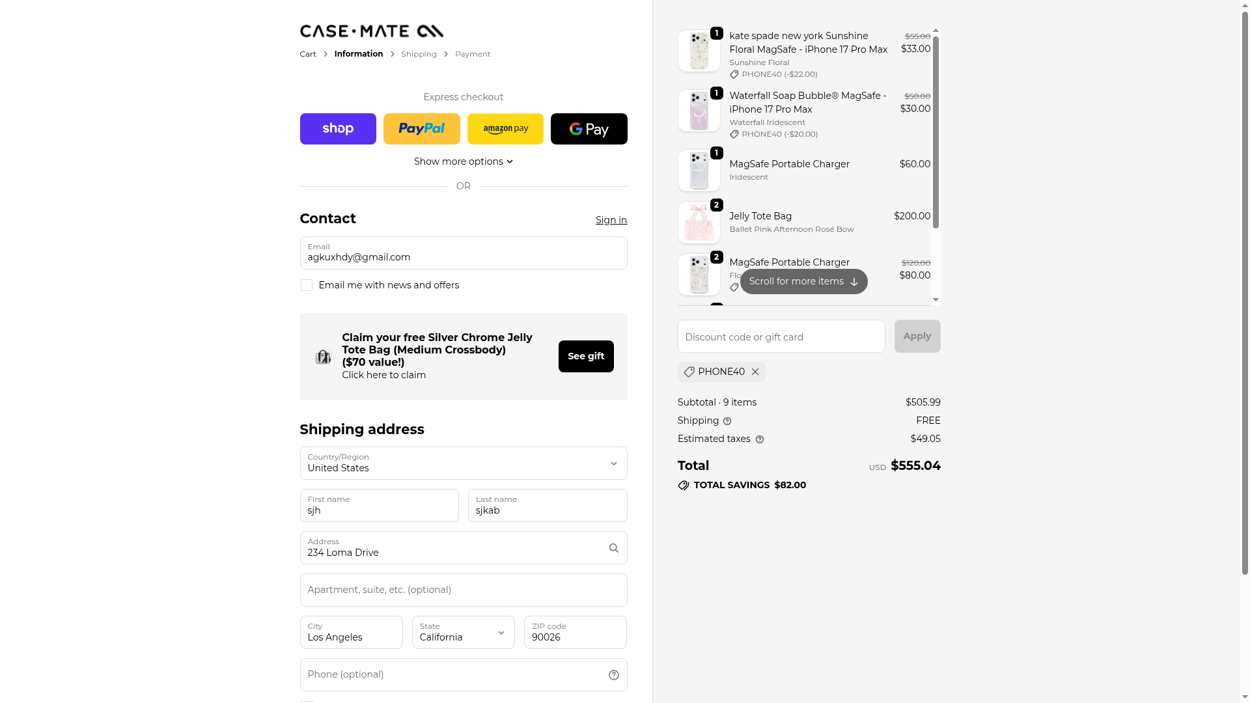Select Amazon Pay express checkout
The image size is (1250, 703).
click(505, 129)
